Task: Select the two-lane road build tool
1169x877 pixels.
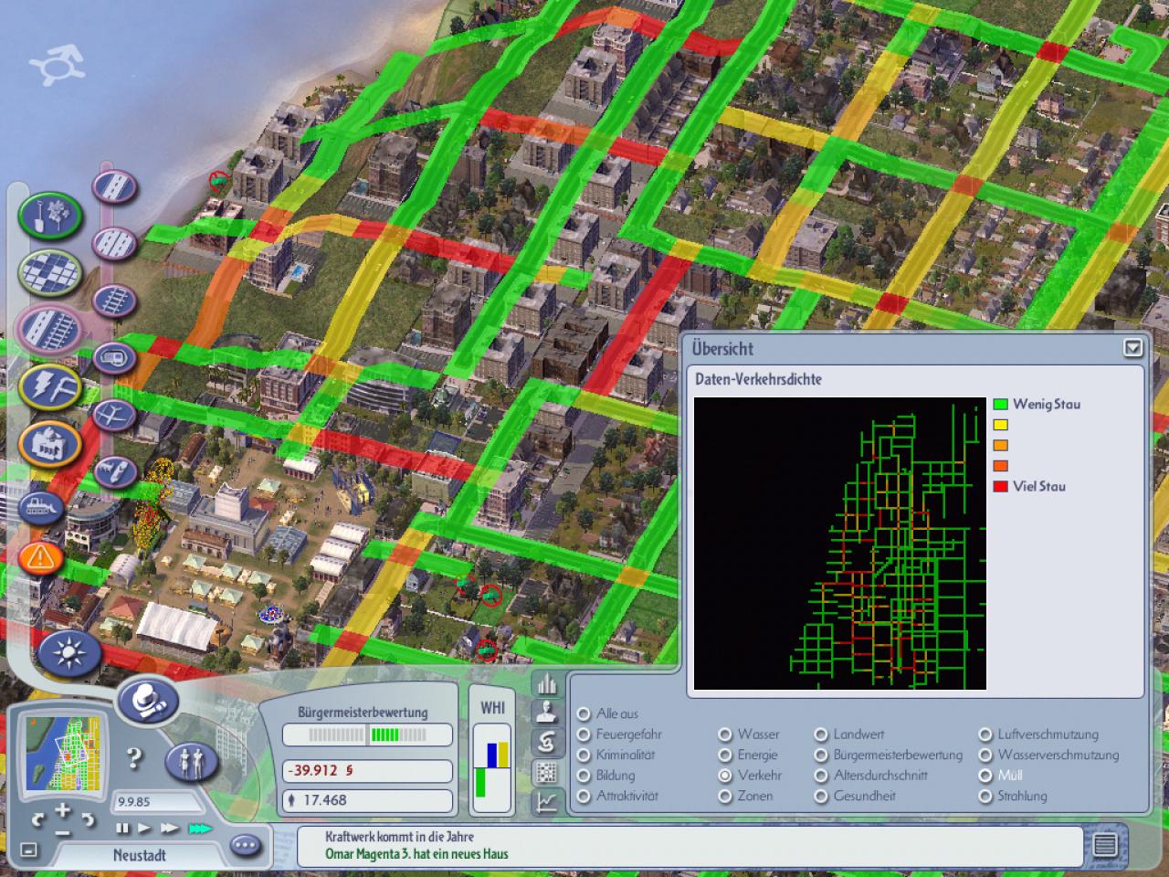Action: [115, 186]
